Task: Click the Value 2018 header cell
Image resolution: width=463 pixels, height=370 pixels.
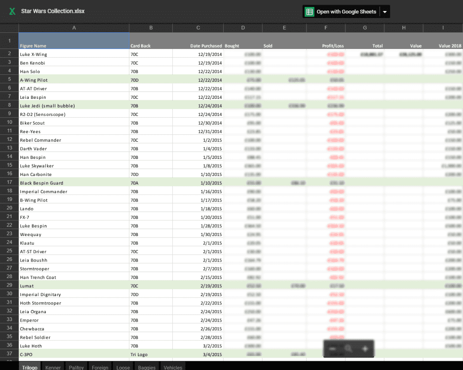Action: [443, 41]
